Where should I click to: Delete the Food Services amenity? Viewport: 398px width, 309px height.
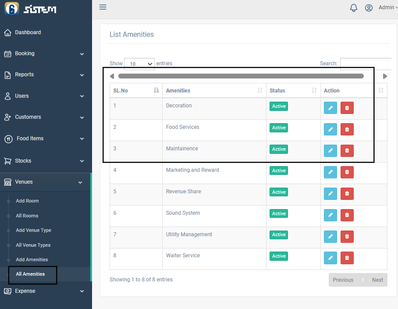tap(347, 129)
